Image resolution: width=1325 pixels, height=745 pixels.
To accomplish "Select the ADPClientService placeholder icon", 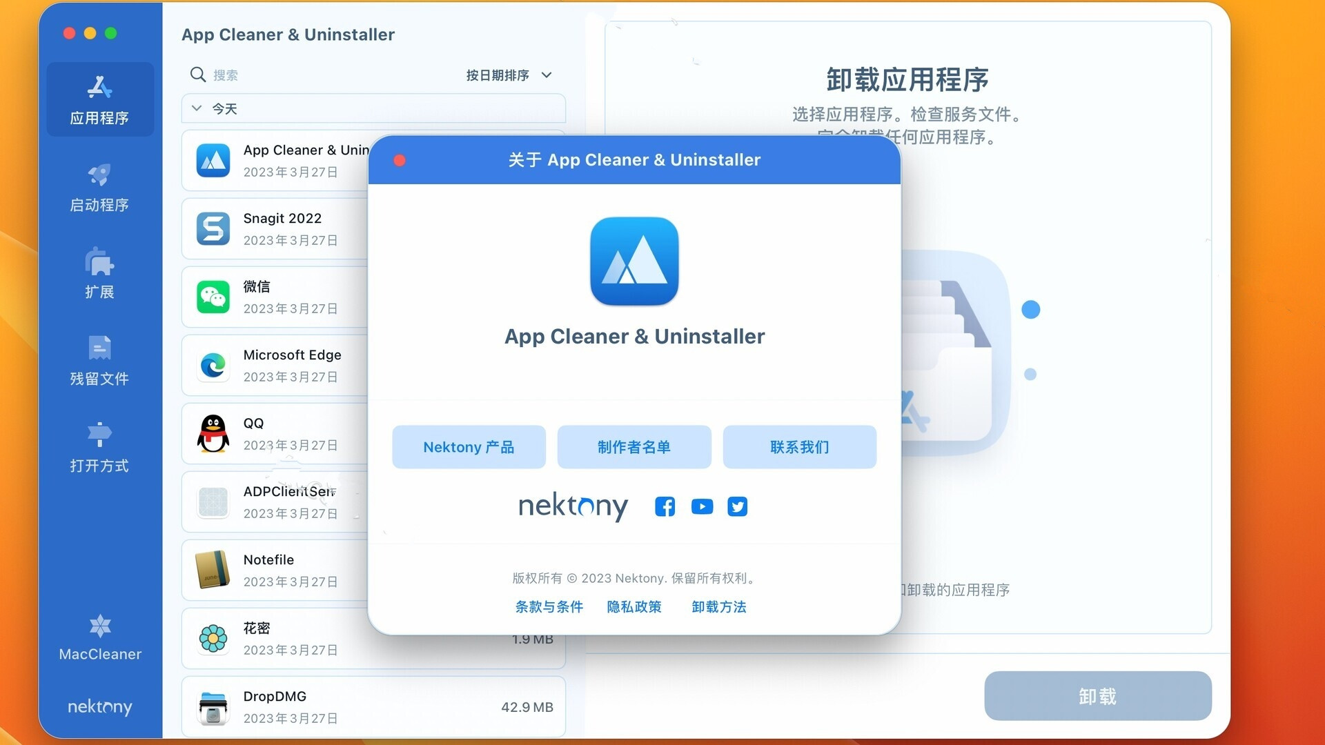I will coord(213,501).
